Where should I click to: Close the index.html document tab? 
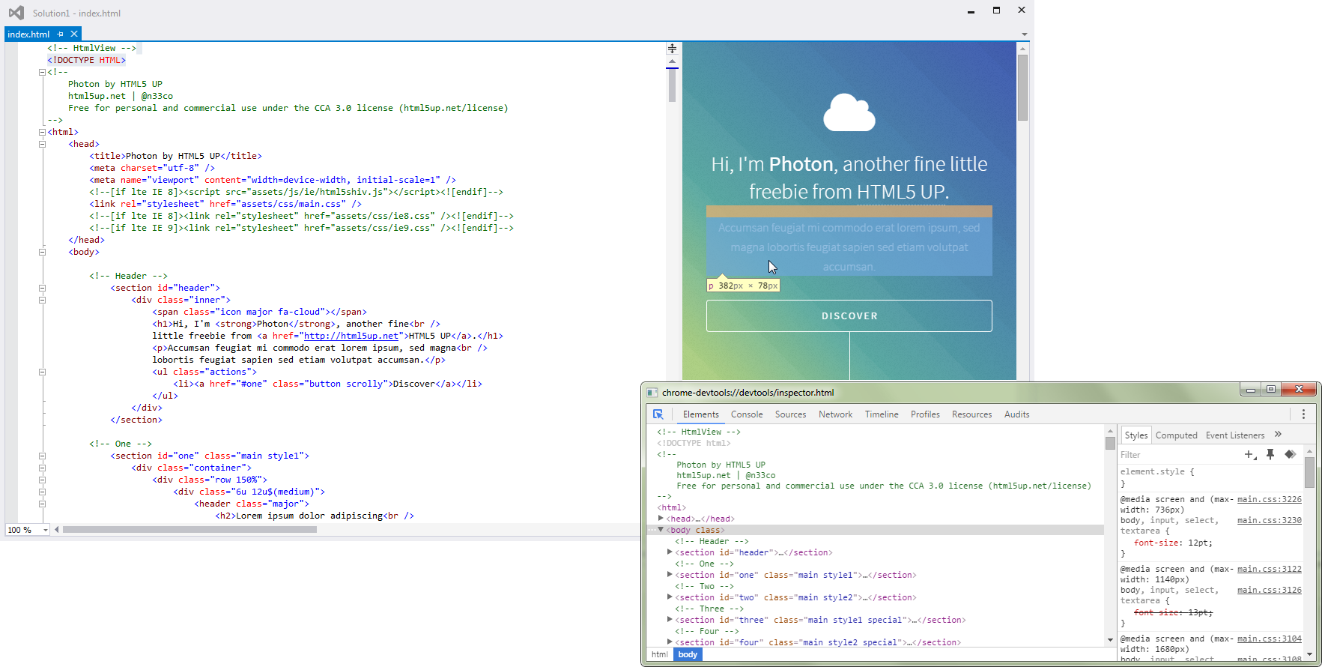[x=74, y=34]
